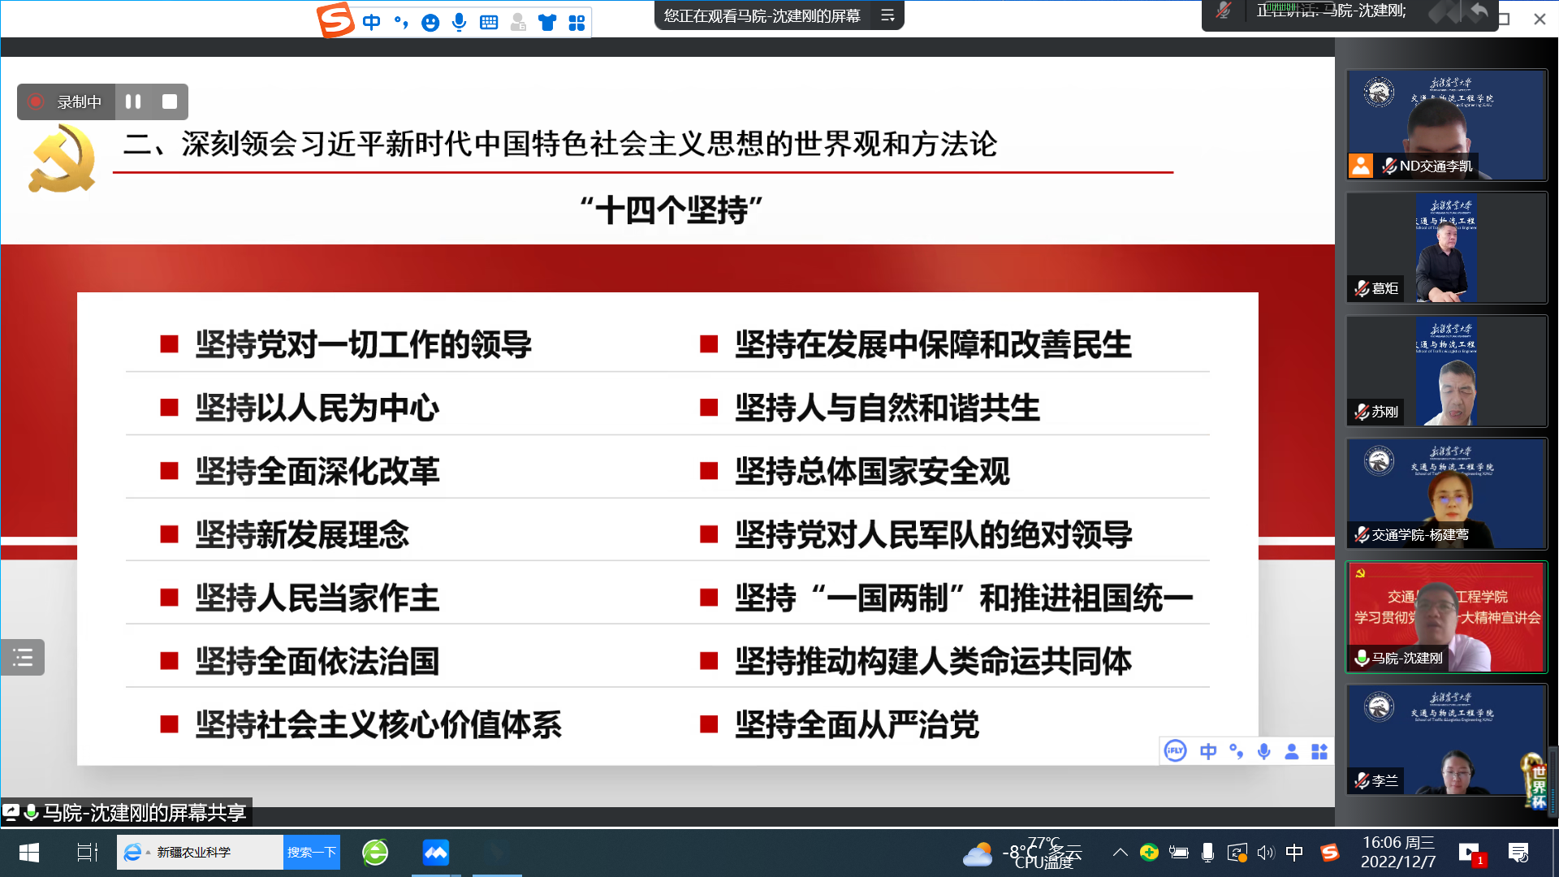The width and height of the screenshot is (1559, 877).
Task: Click the iFLY input logo icon
Action: point(1175,751)
